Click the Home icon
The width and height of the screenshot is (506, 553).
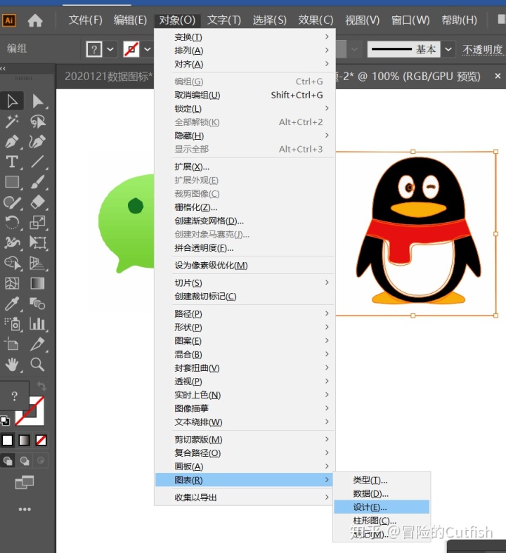tap(35, 20)
